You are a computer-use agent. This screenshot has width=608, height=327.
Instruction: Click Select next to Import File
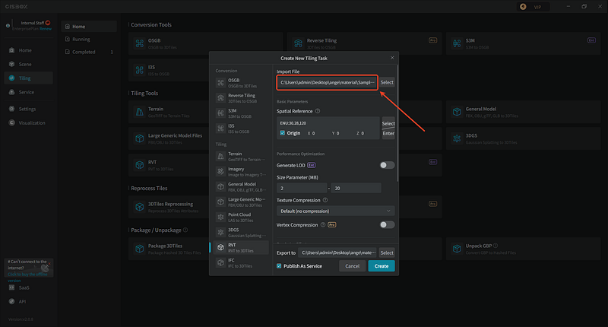[387, 82]
